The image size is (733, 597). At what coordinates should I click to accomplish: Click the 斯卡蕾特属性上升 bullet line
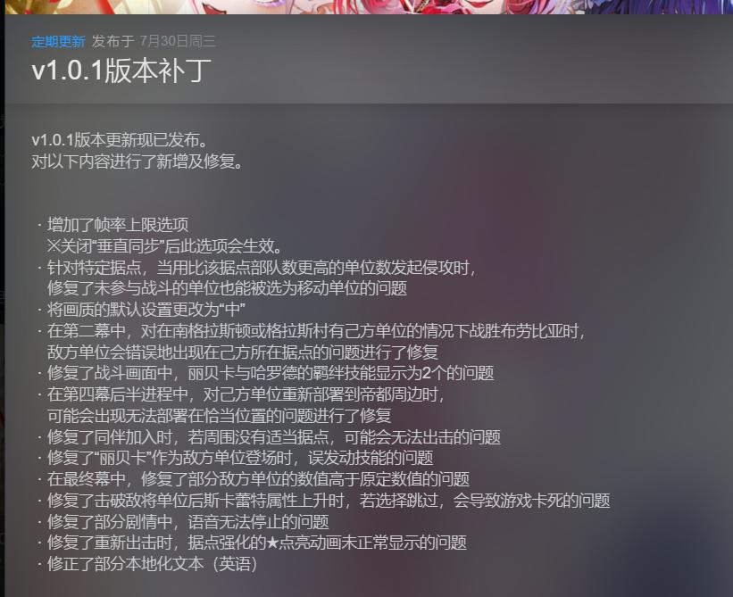tap(329, 501)
